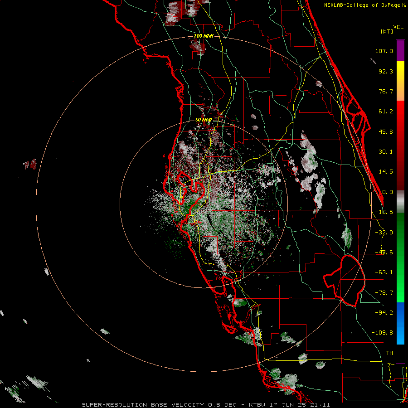Pick the purple segment of color bar
The height and width of the screenshot is (408, 408).
click(x=400, y=50)
